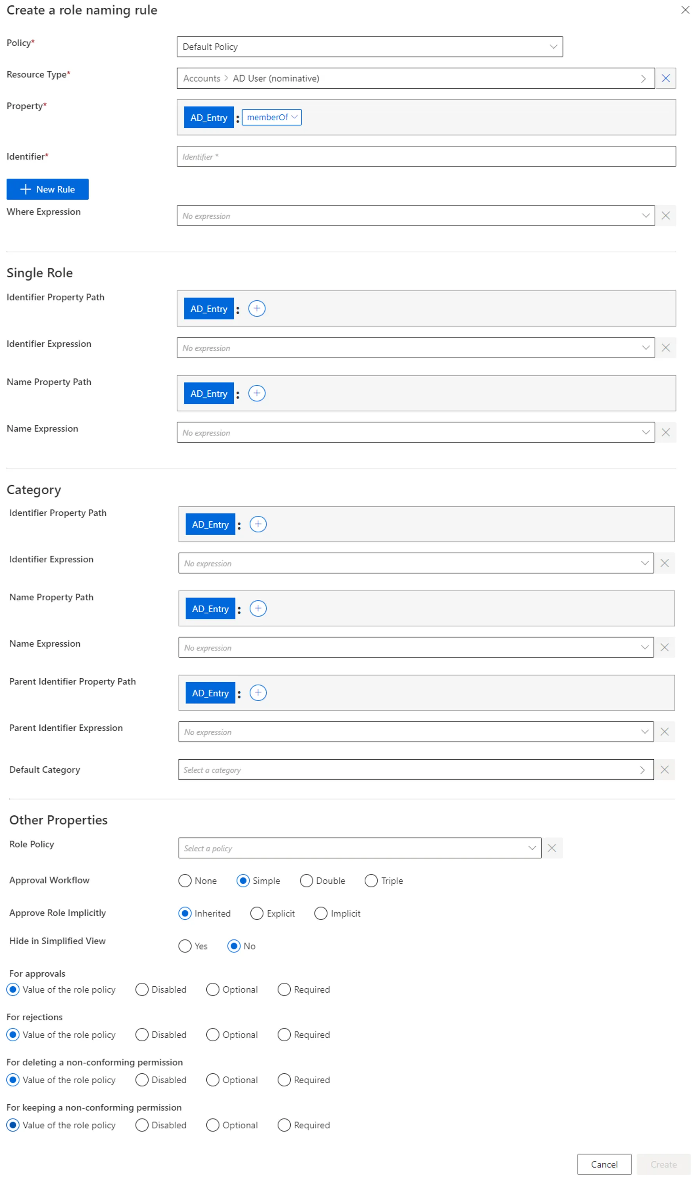Set For approvals to Required
The image size is (696, 1182).
[x=284, y=989]
